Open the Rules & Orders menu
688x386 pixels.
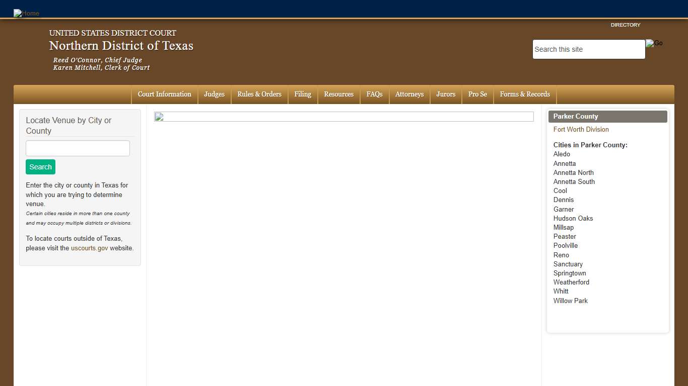[259, 94]
